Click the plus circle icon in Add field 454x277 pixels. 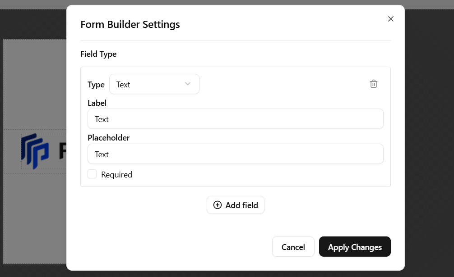pos(218,205)
